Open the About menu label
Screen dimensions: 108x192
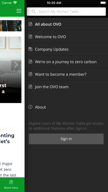(x=40, y=107)
